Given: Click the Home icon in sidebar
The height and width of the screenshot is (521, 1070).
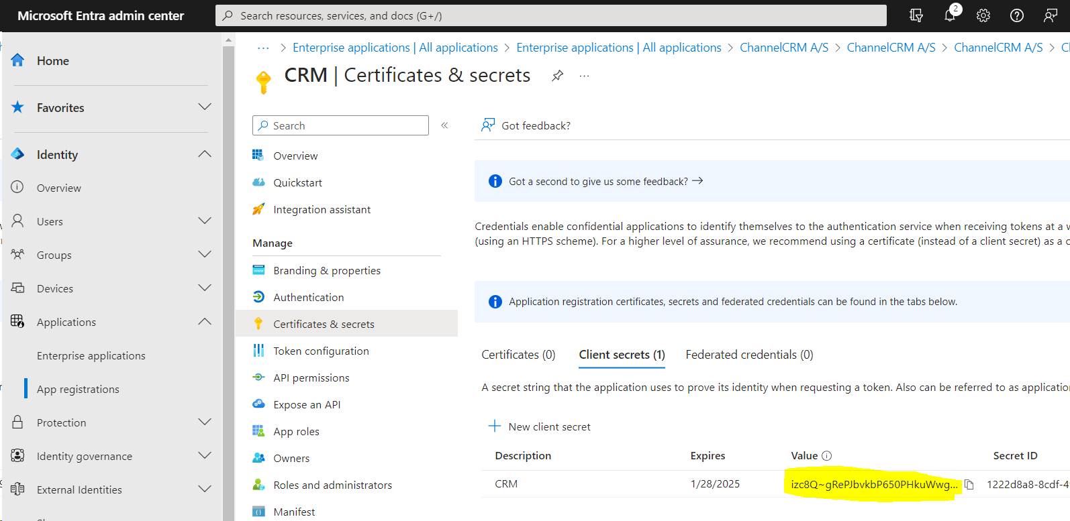Looking at the screenshot, I should (x=18, y=60).
